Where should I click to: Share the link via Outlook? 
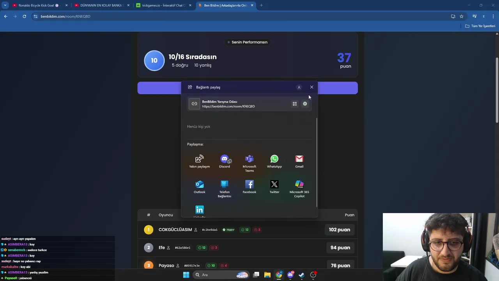tap(199, 187)
